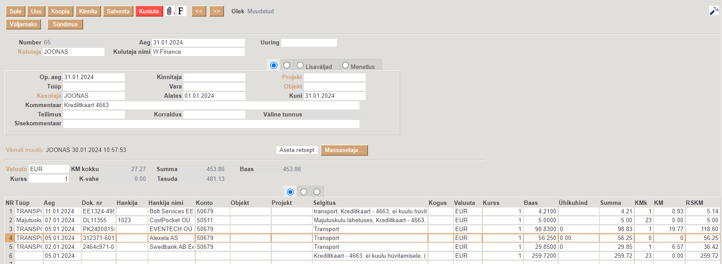Select the middle radio button above the rows table
The width and height of the screenshot is (722, 264).
[303, 192]
